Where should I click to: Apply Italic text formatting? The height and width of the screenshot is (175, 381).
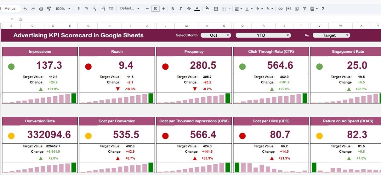pyautogui.click(x=180, y=9)
